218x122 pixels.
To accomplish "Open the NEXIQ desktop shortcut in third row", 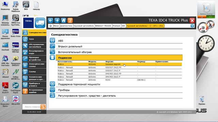I will pyautogui.click(x=15, y=33).
